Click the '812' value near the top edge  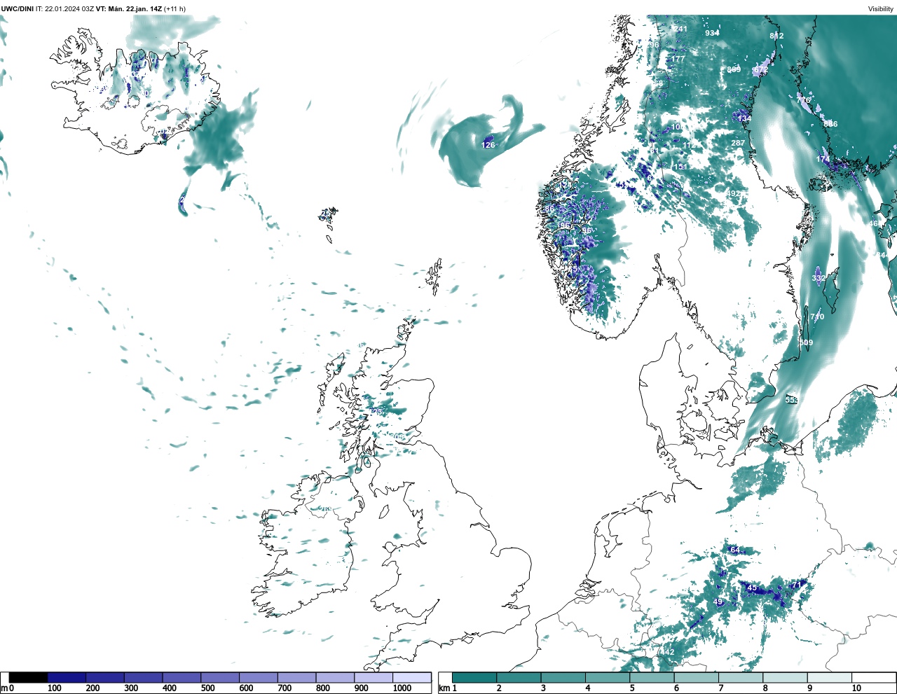pos(776,36)
